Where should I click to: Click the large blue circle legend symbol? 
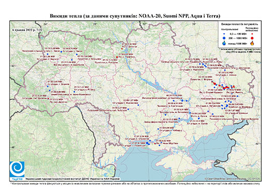click(x=224, y=38)
